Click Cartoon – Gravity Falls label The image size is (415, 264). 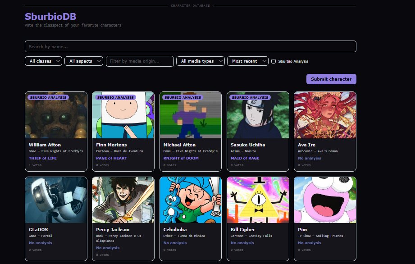(x=251, y=236)
